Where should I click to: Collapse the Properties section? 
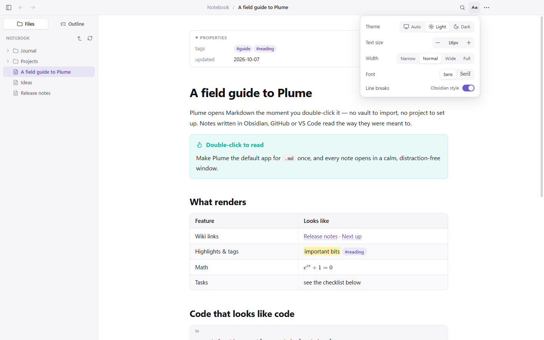[x=211, y=38]
